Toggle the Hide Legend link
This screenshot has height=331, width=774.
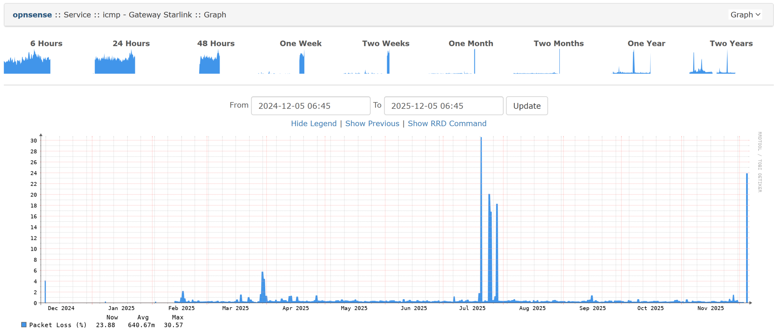[313, 123]
